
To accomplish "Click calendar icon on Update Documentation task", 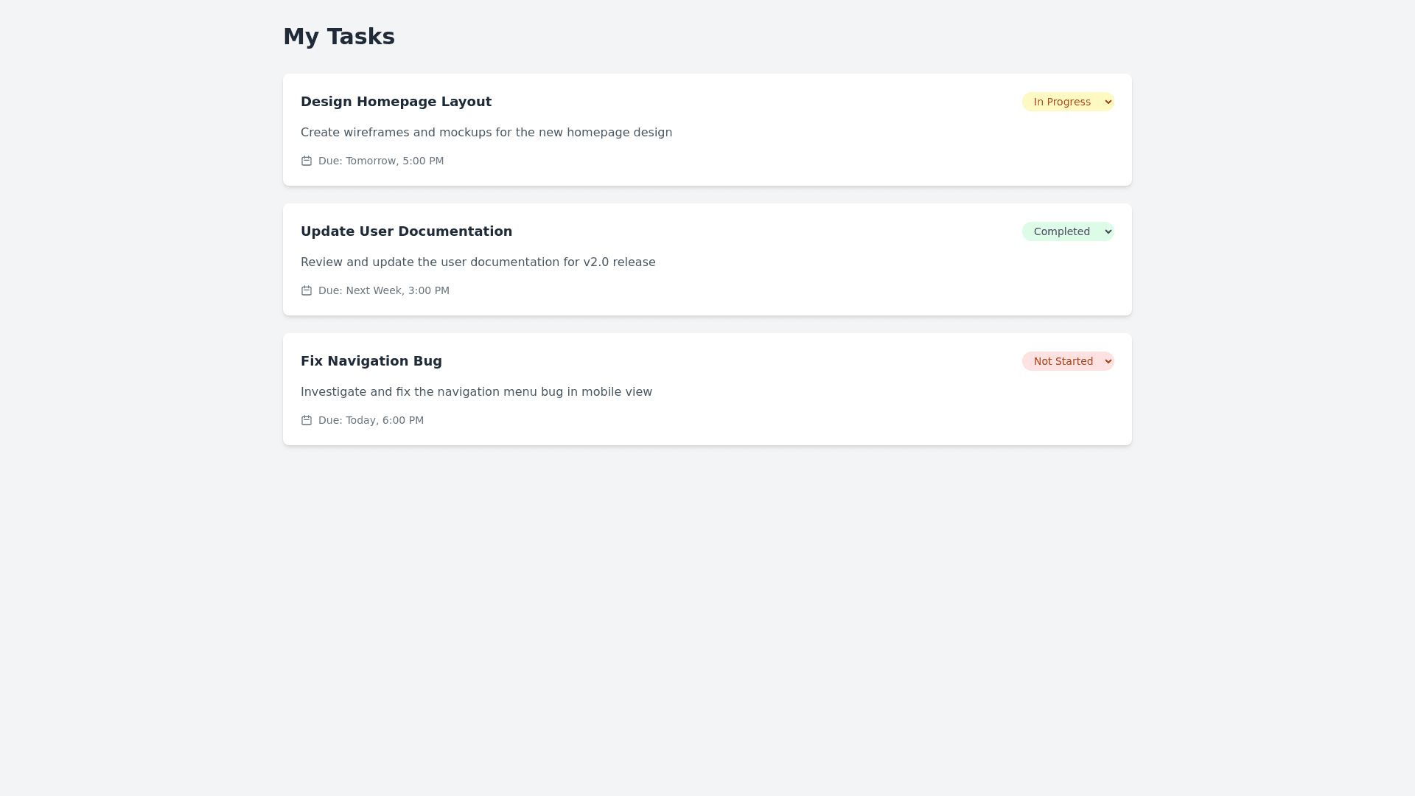I will (307, 290).
